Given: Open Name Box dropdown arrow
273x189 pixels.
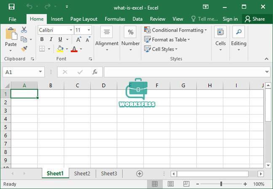Looking at the screenshot, I should (40, 72).
